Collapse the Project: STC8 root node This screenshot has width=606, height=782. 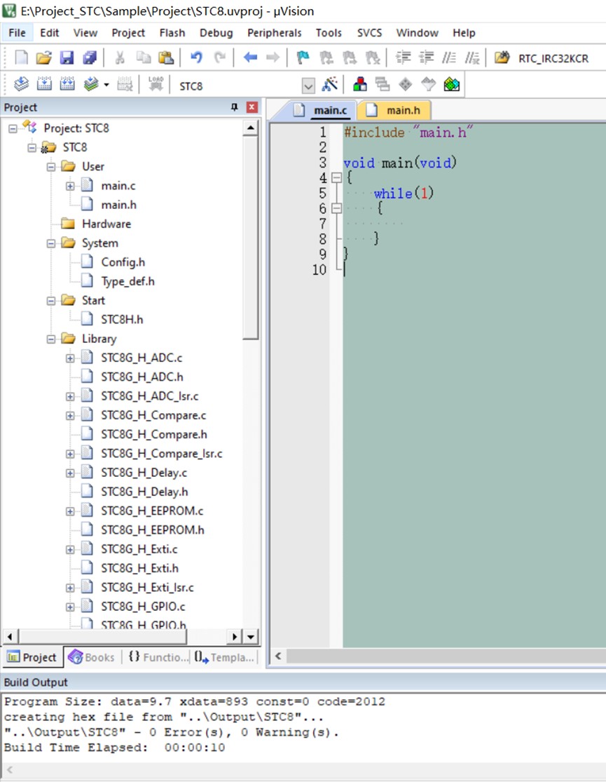pos(13,128)
